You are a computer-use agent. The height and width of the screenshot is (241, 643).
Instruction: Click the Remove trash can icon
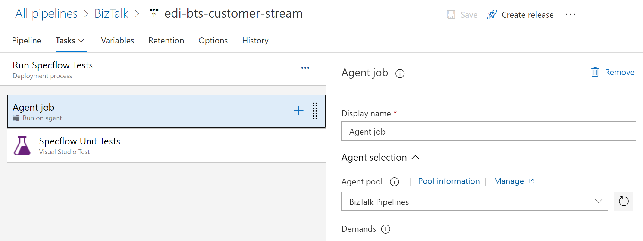click(595, 72)
